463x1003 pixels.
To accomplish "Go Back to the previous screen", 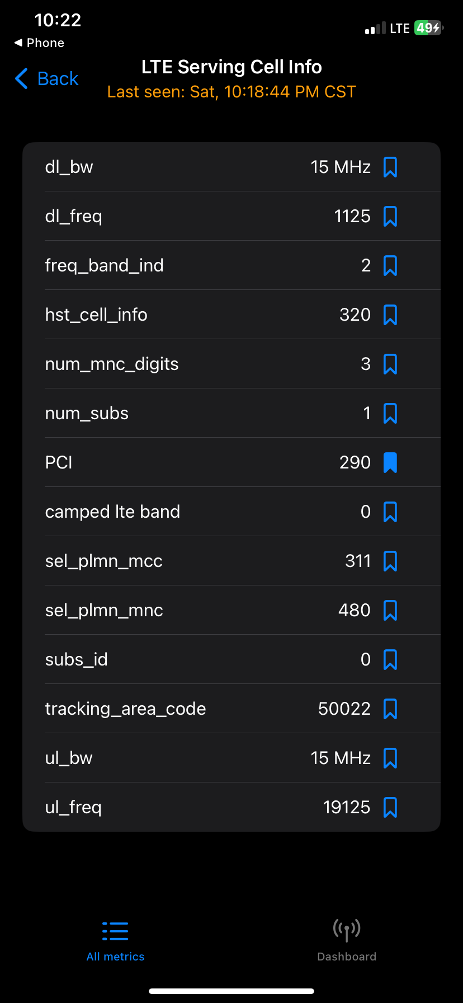I will (x=47, y=79).
